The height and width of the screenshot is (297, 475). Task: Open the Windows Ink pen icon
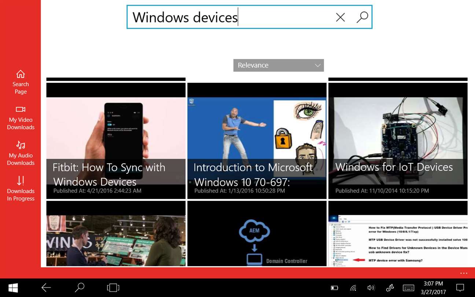390,288
